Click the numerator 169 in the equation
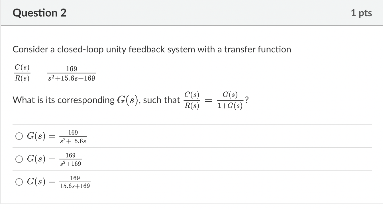The image size is (383, 209). [x=71, y=68]
